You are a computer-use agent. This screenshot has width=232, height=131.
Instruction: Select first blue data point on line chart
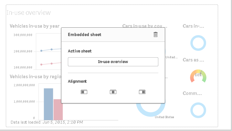coord(41,51)
